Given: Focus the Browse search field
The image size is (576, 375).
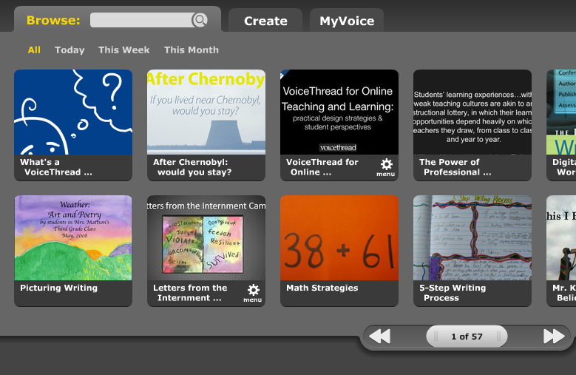Looking at the screenshot, I should click(141, 20).
